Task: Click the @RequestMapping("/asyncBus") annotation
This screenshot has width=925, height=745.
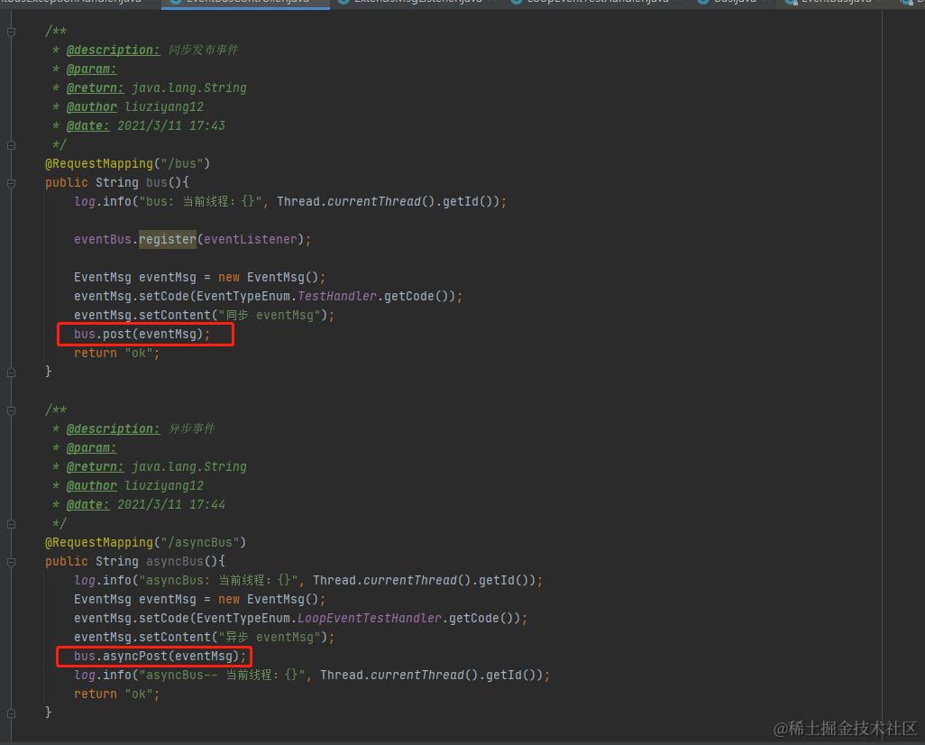Action: point(145,543)
